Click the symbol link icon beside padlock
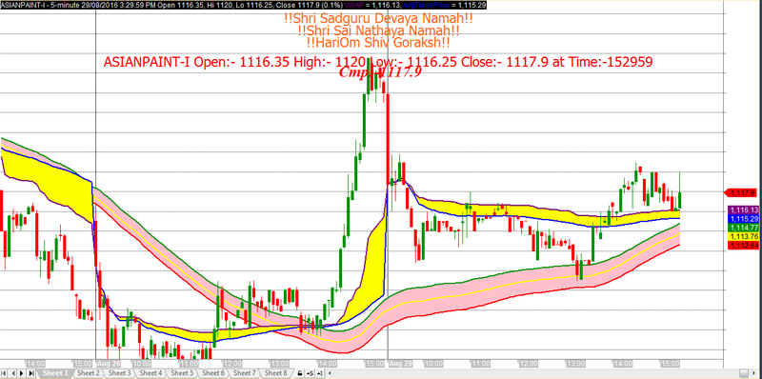 [310, 373]
